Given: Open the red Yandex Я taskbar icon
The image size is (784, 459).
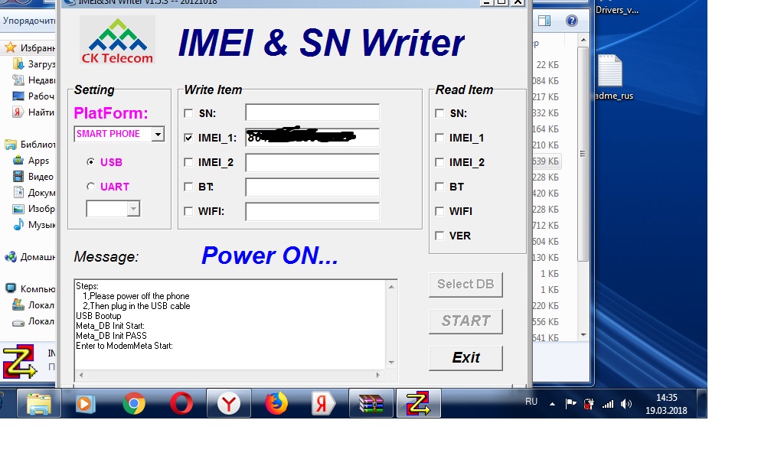Looking at the screenshot, I should 323,404.
